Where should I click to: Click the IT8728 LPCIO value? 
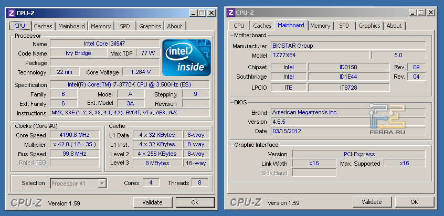click(348, 88)
